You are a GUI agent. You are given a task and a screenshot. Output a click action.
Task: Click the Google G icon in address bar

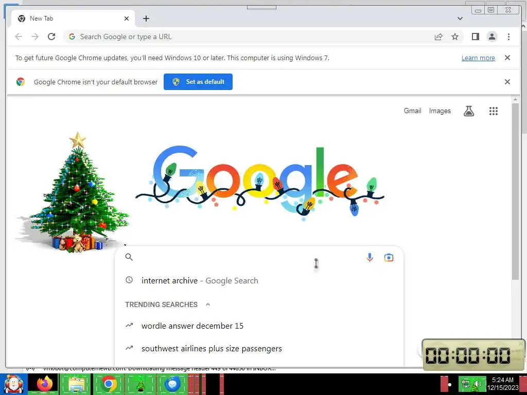pos(72,37)
